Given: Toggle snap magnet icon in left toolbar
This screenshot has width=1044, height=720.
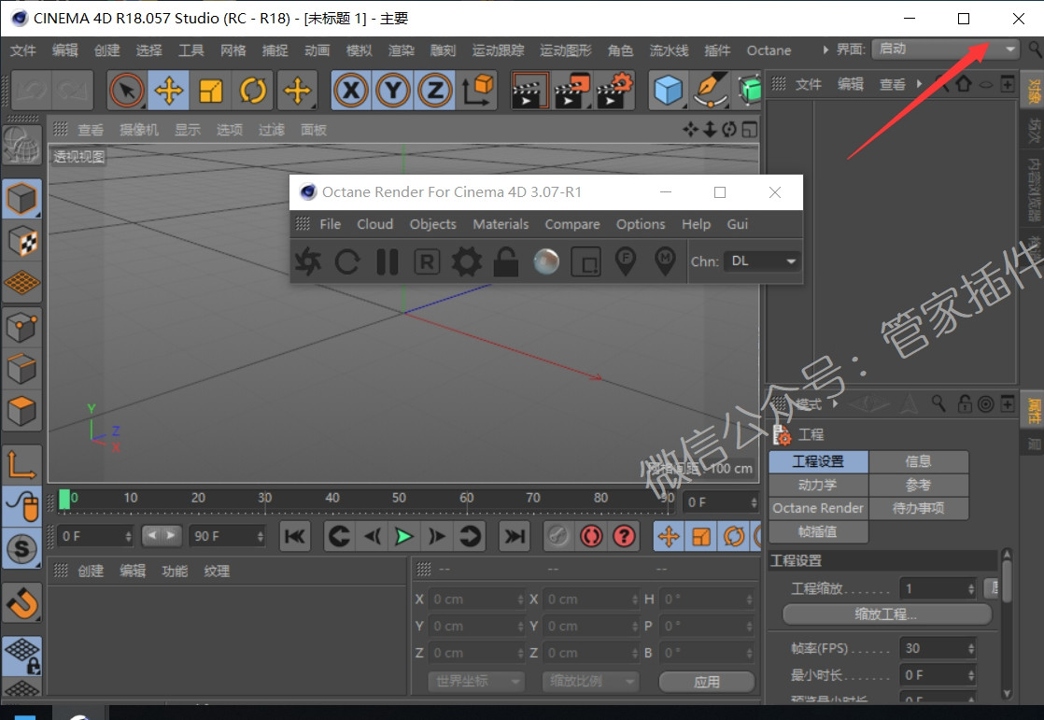Looking at the screenshot, I should (x=22, y=604).
